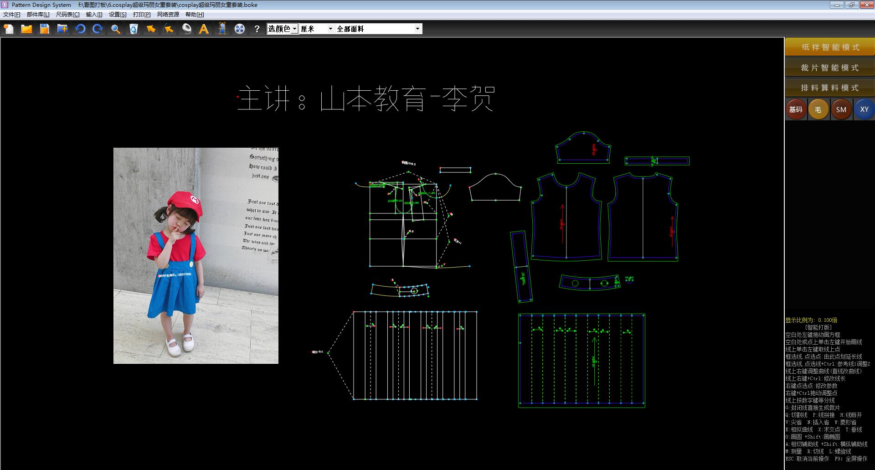The height and width of the screenshot is (470, 875).
Task: Open a file with the folder icon
Action: [x=26, y=29]
